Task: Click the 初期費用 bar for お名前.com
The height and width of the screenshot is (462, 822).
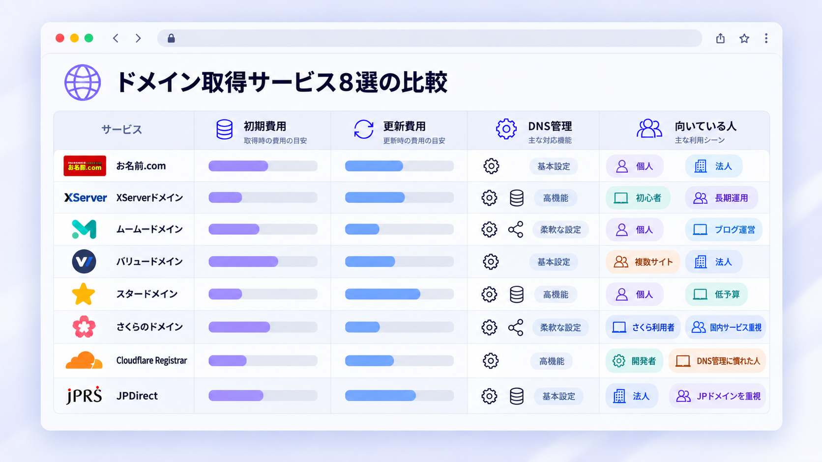Action: coord(263,166)
